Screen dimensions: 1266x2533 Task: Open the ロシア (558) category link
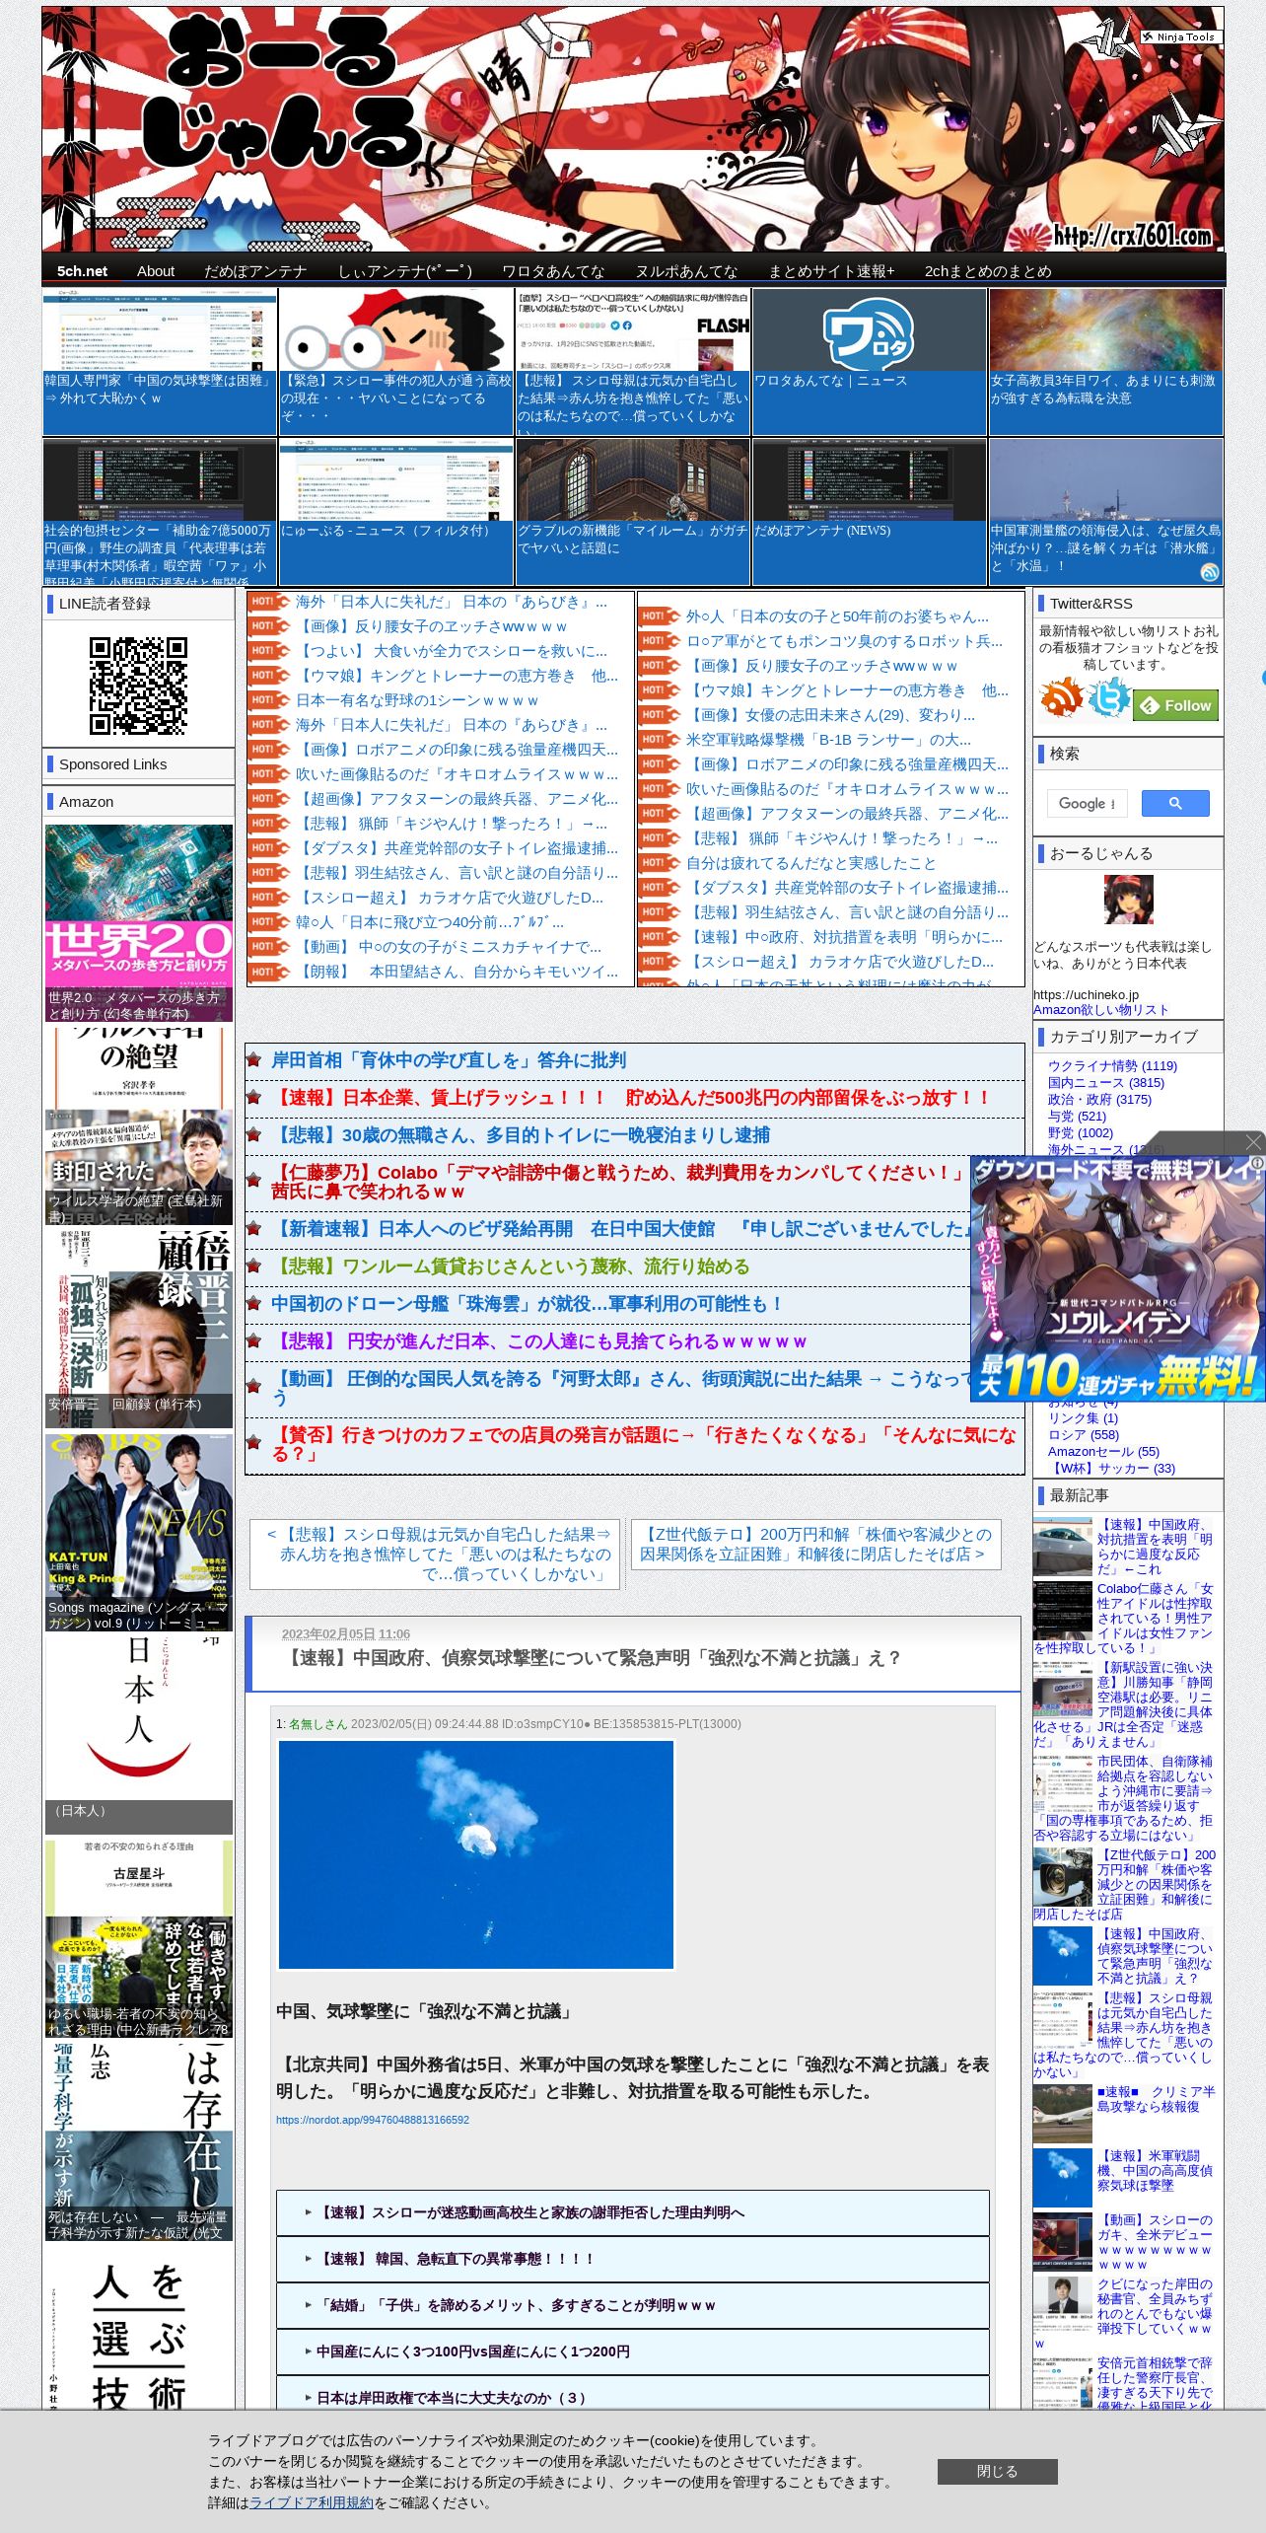(x=1084, y=1434)
